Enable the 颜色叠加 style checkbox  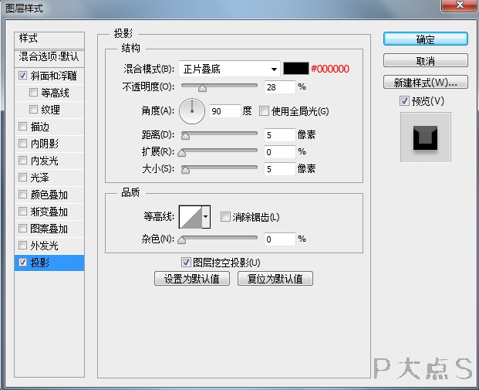pyautogui.click(x=23, y=195)
